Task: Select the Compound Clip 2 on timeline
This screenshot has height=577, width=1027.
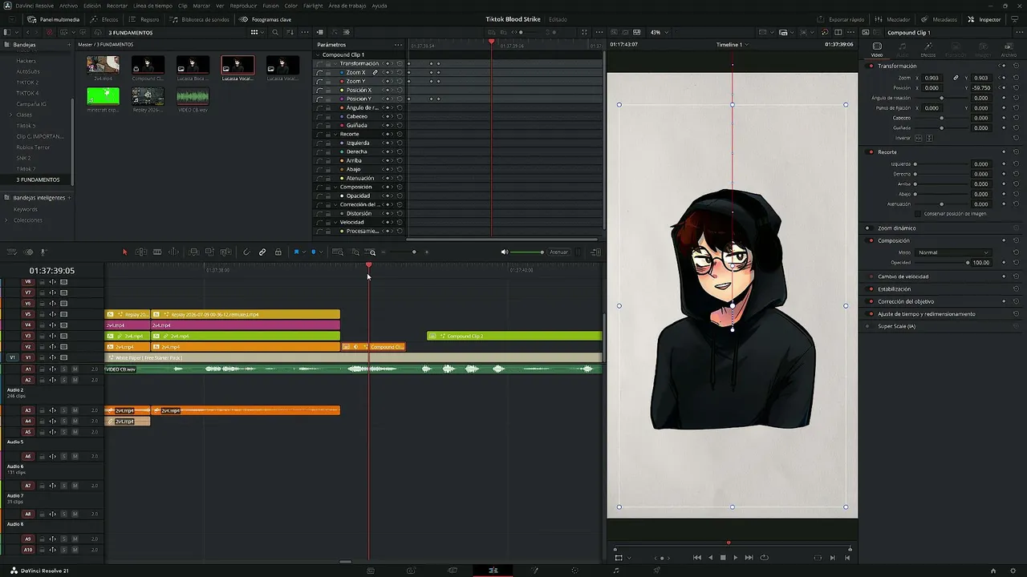Action: (514, 336)
